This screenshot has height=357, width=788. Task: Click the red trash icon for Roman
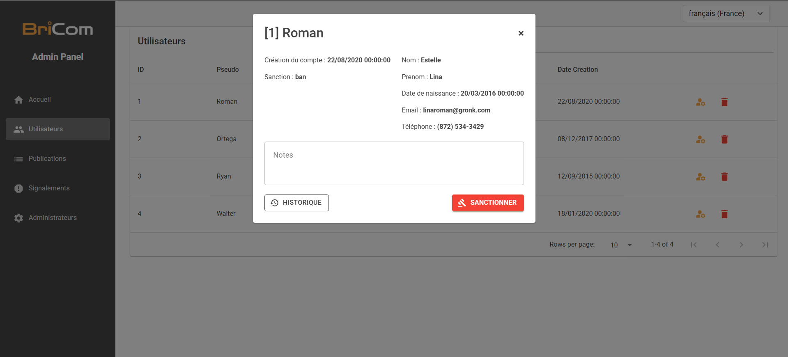tap(724, 102)
